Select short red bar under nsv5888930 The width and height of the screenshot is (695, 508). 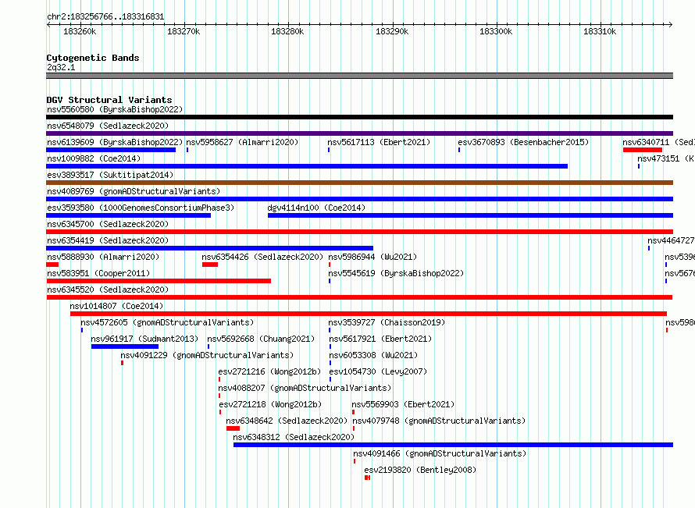pyautogui.click(x=52, y=265)
